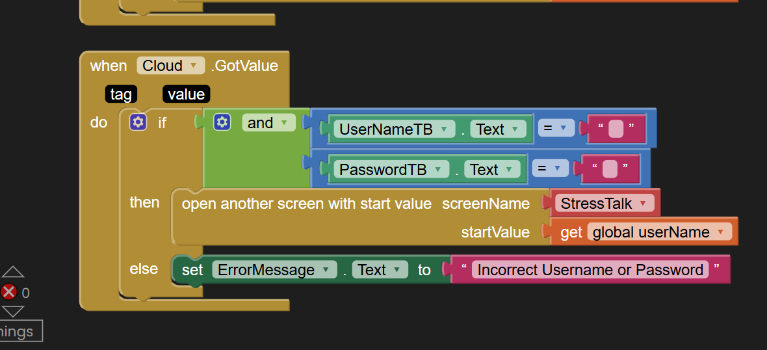Edit the Incorrect Username or Password text
This screenshot has width=767, height=350.
click(x=589, y=270)
